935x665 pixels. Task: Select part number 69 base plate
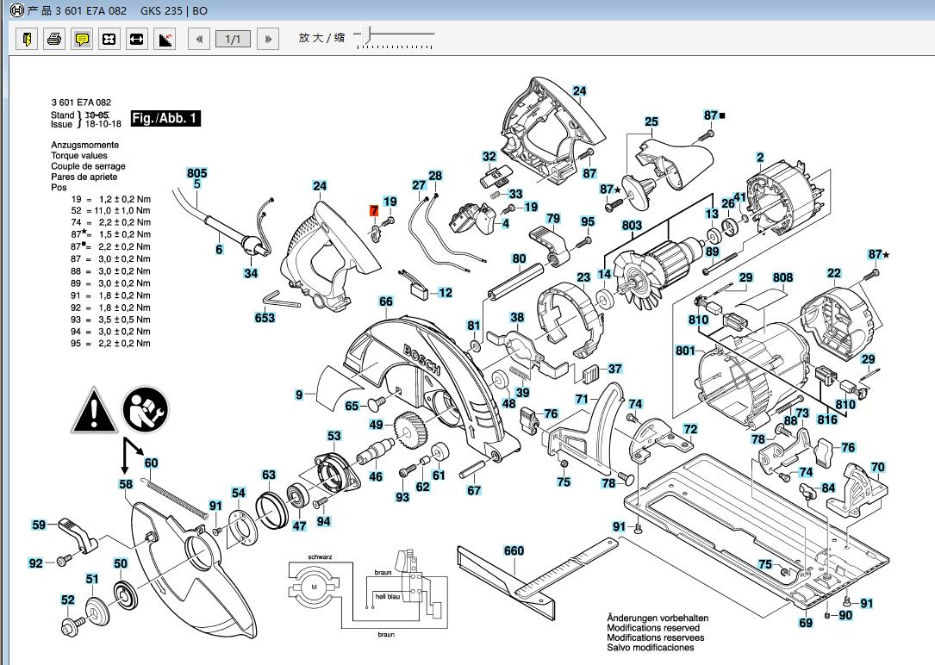click(806, 623)
